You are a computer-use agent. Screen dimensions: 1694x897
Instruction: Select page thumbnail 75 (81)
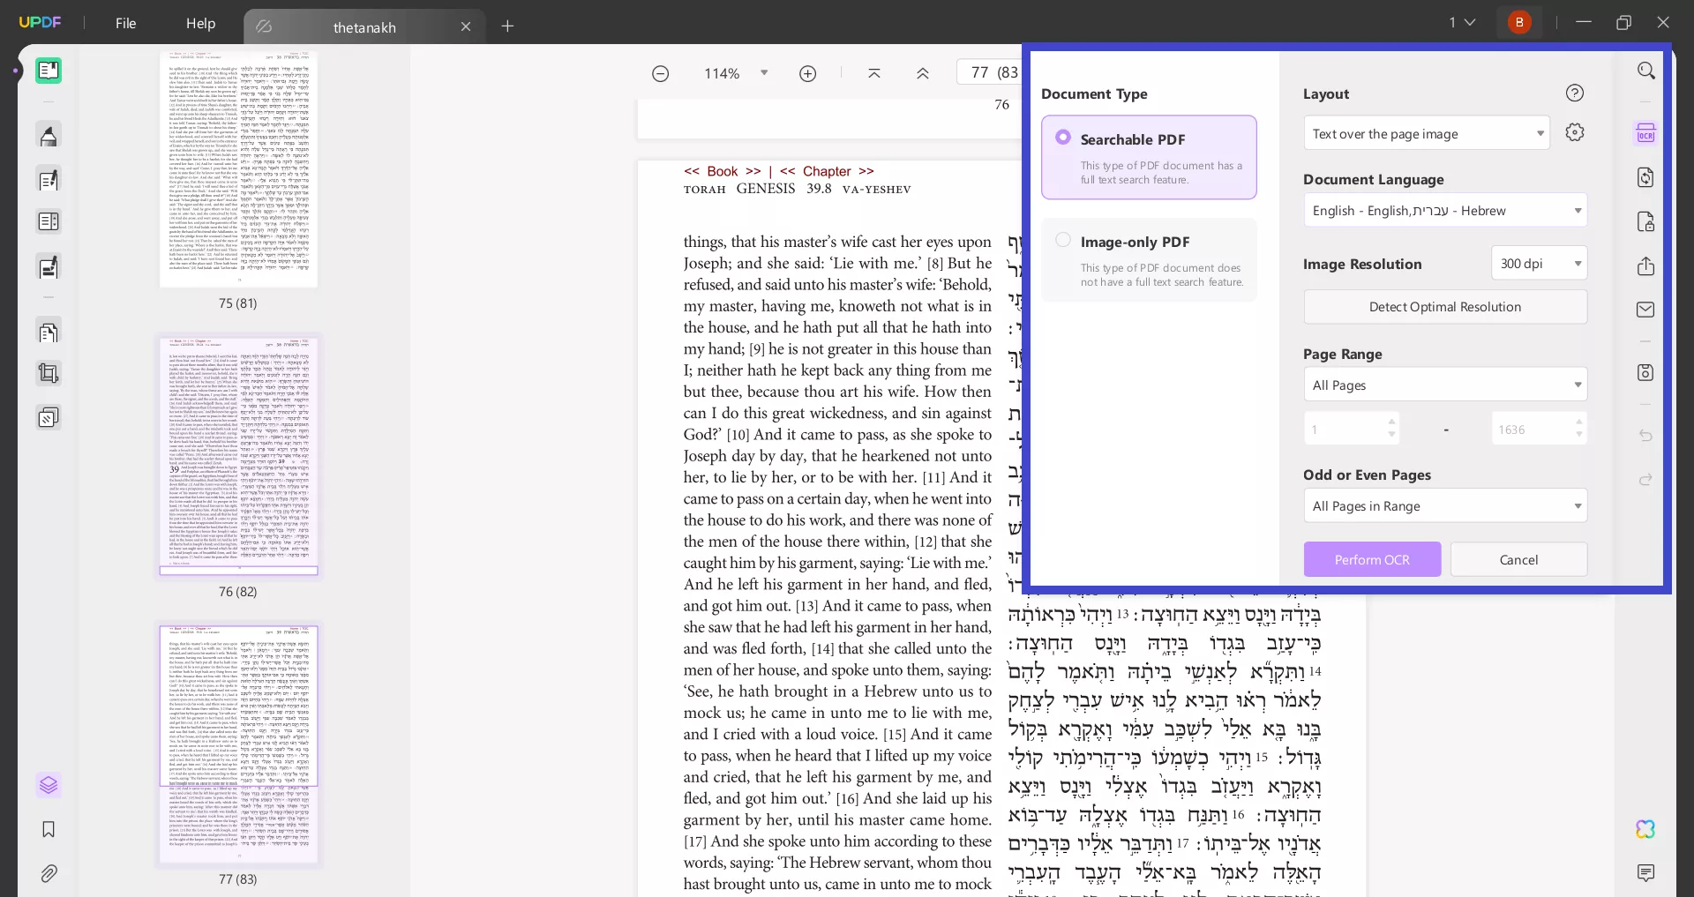(x=238, y=168)
